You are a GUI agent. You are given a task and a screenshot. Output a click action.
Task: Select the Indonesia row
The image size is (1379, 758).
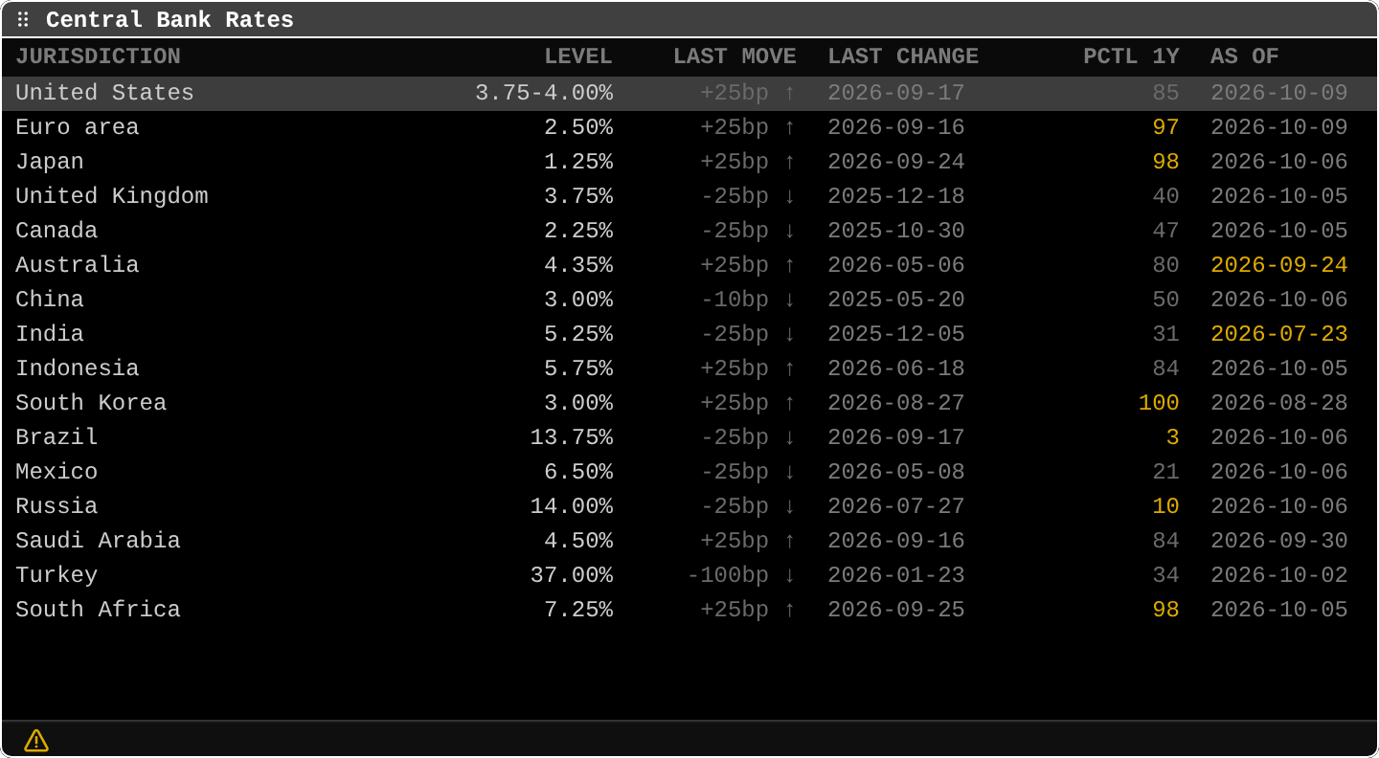pyautogui.click(x=689, y=368)
